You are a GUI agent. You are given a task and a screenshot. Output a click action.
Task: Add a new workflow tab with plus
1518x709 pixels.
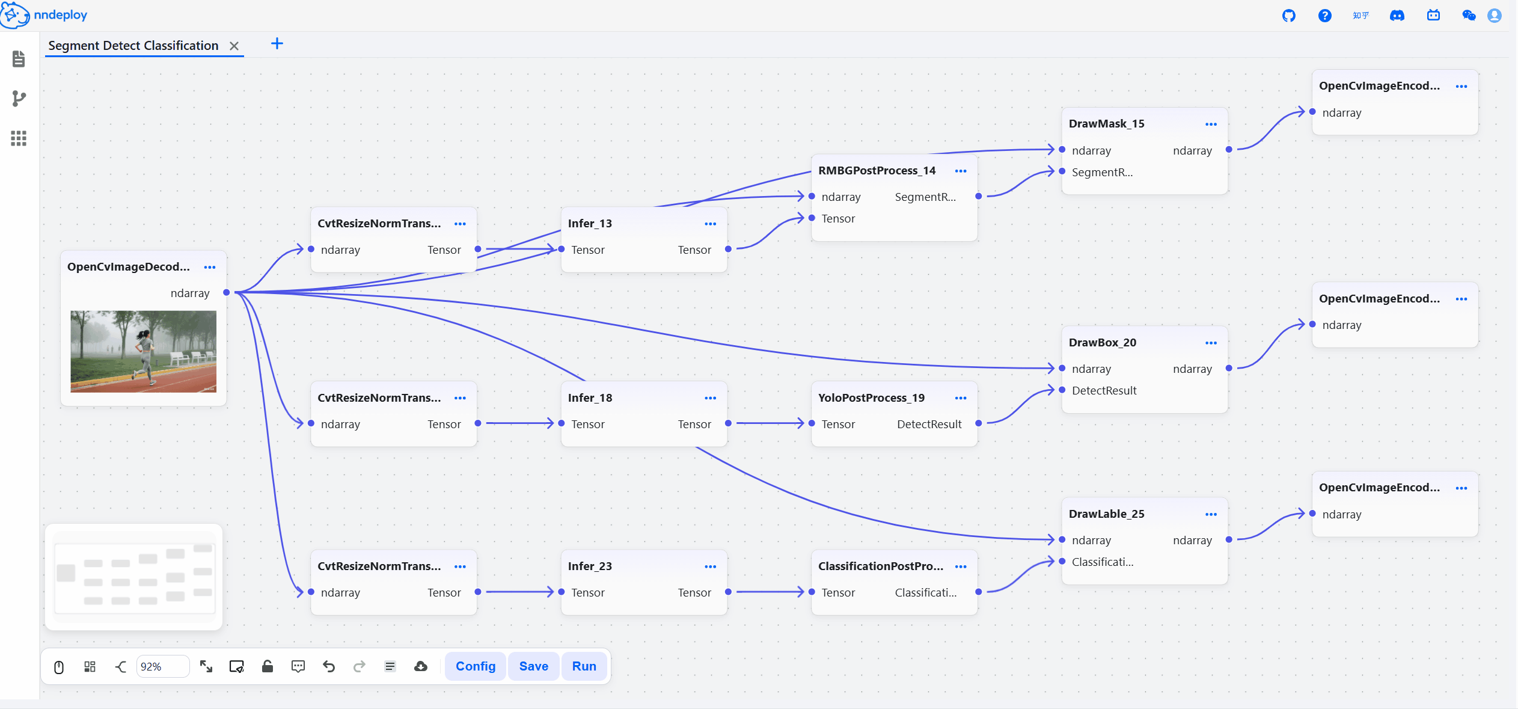pyautogui.click(x=277, y=44)
